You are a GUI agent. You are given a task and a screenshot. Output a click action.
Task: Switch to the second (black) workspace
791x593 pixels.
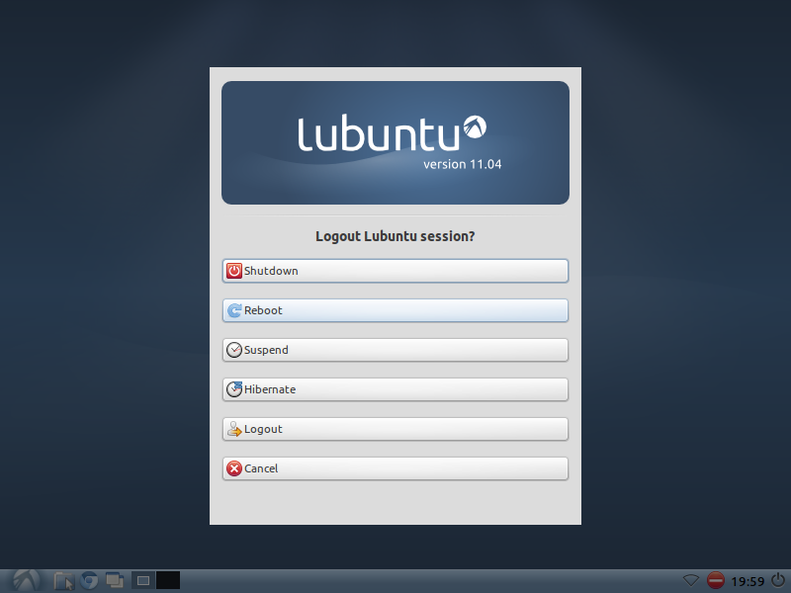168,580
